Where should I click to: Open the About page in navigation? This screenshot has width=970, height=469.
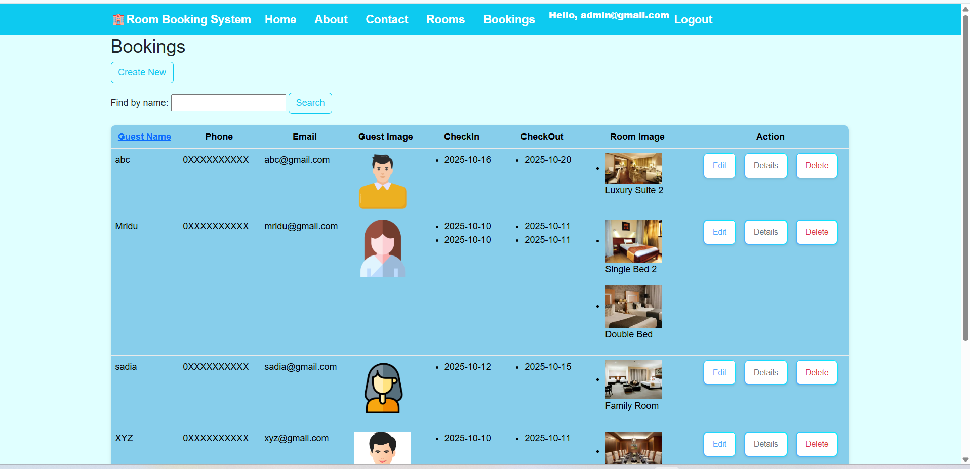click(331, 20)
